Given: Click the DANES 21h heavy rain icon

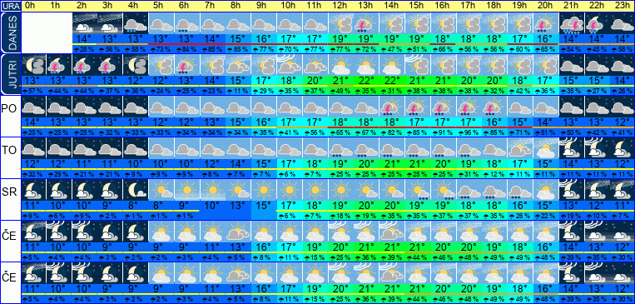Looking at the screenshot, I should (x=571, y=23).
